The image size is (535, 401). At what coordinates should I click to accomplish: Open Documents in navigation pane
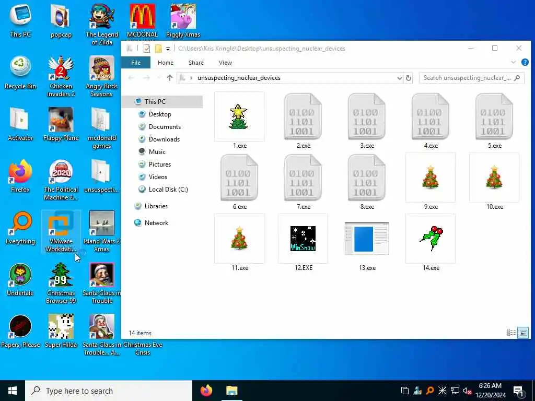tap(165, 127)
